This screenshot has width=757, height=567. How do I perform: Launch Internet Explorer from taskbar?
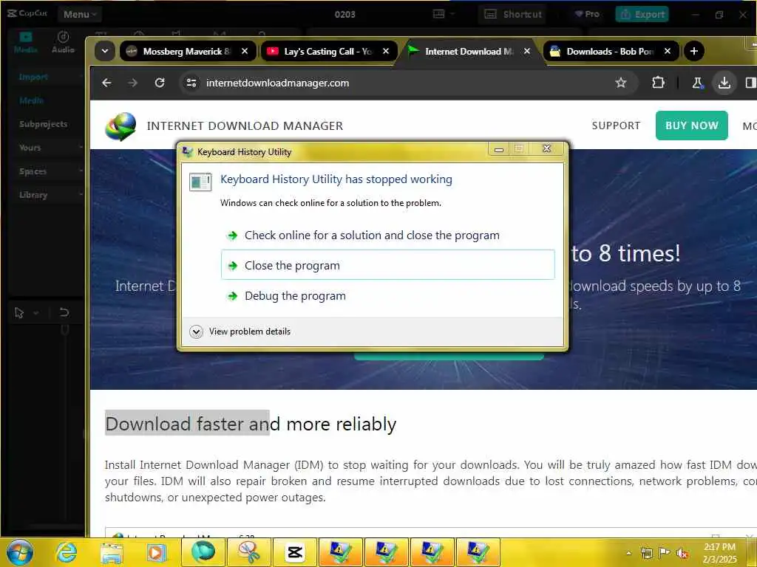[x=66, y=552]
